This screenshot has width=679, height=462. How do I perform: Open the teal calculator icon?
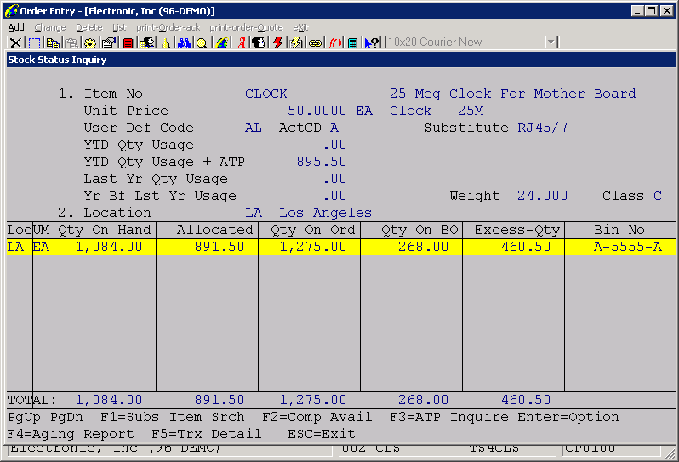coord(353,43)
